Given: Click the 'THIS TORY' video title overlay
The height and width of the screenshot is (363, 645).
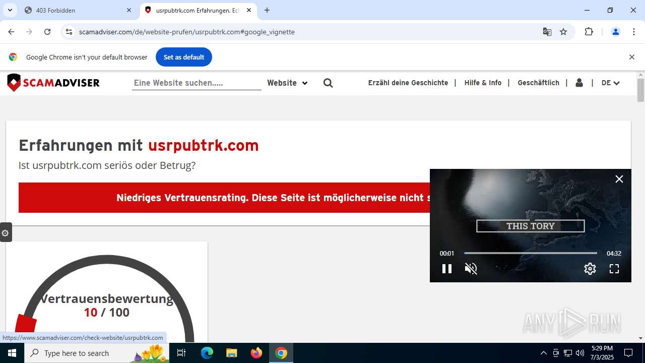Looking at the screenshot, I should pyautogui.click(x=531, y=226).
